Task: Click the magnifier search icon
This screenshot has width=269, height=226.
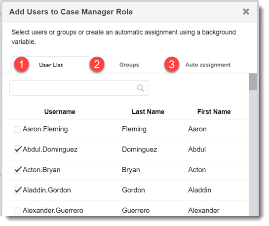Action: pos(140,88)
